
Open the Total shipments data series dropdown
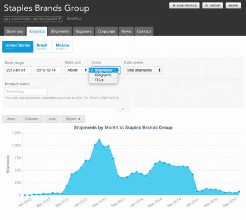tap(143, 70)
